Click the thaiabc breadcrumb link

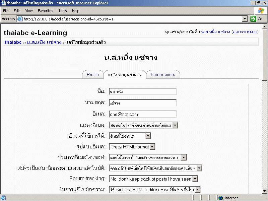[13, 43]
